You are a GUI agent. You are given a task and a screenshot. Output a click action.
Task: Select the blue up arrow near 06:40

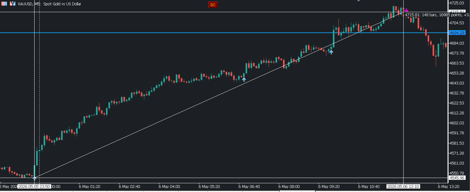(x=244, y=79)
